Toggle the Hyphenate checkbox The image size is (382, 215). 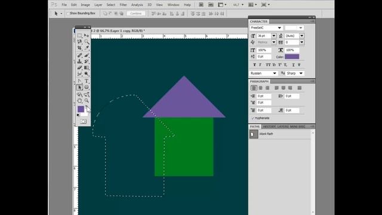tap(252, 118)
